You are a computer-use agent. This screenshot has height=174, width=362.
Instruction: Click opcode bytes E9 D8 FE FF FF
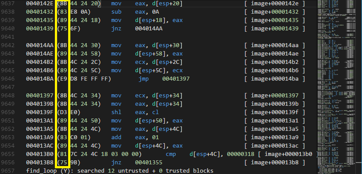coord(84,79)
